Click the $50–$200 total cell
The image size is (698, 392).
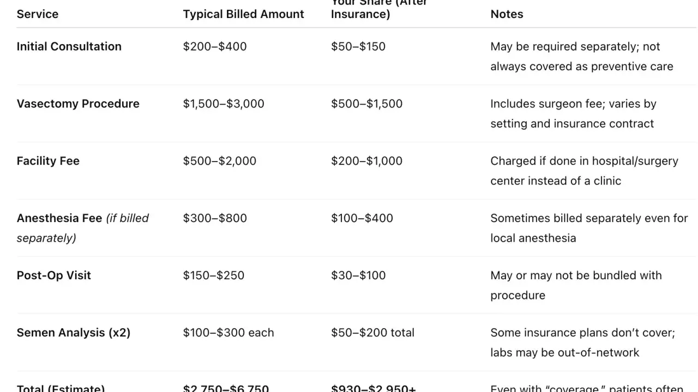point(372,332)
